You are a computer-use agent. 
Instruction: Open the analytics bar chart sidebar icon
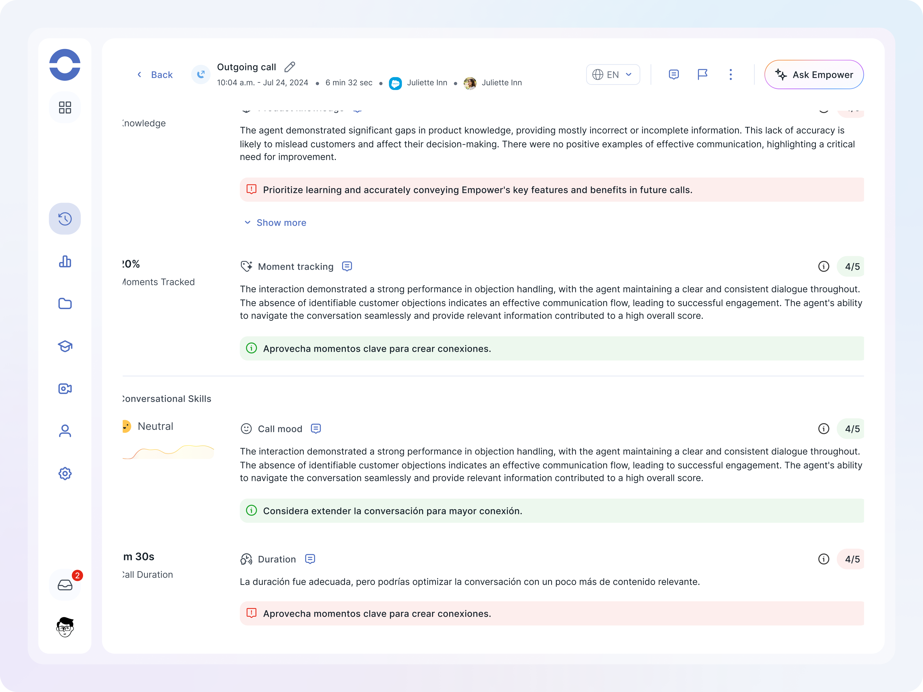(x=65, y=262)
